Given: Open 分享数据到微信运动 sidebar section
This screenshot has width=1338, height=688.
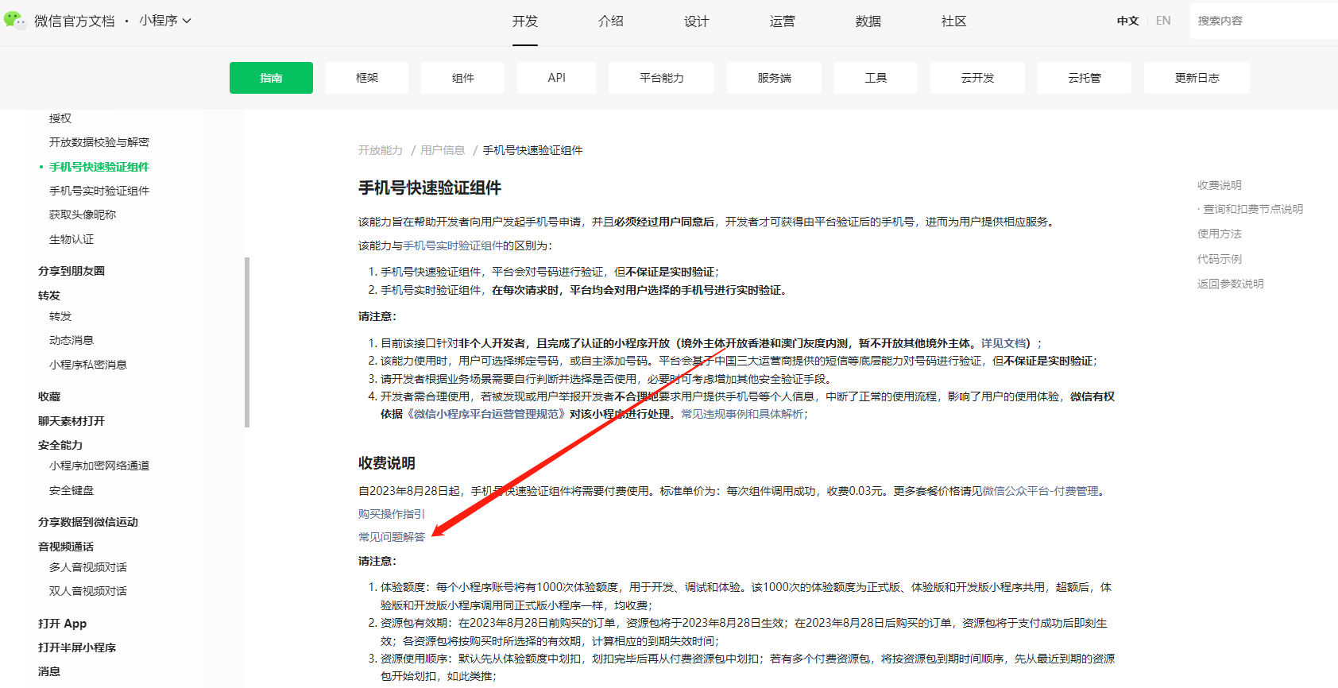Looking at the screenshot, I should click(x=88, y=522).
